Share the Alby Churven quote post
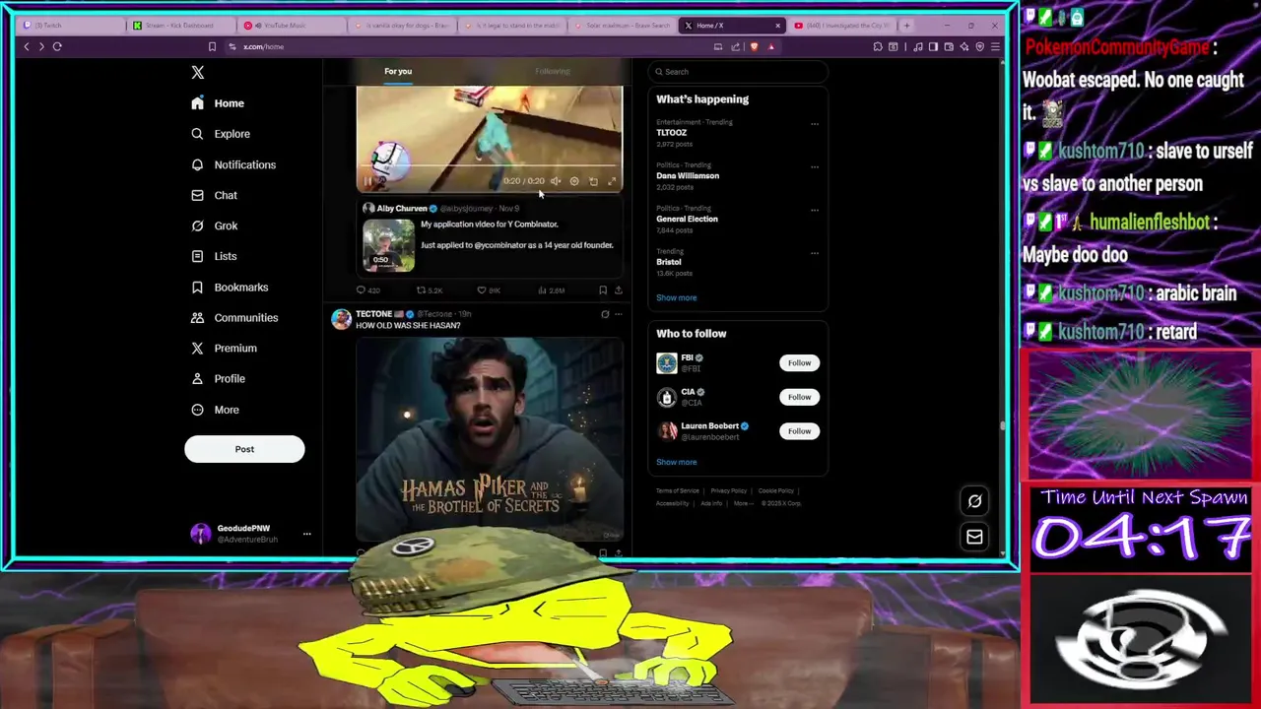The height and width of the screenshot is (709, 1261). click(618, 290)
